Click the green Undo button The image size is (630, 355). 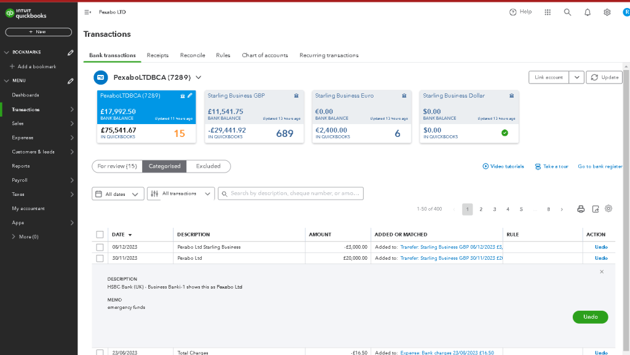pos(590,317)
